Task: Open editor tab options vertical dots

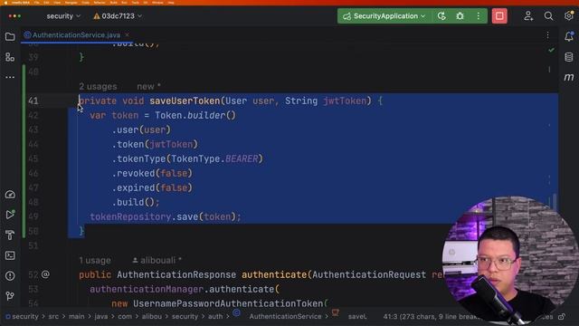Action: point(547,35)
